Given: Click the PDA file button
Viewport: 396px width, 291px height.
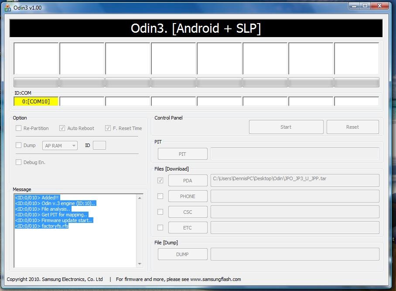Looking at the screenshot, I should (x=188, y=180).
